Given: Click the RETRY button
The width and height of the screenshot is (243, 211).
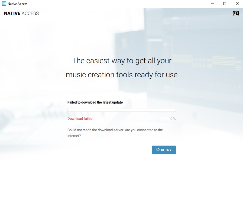Looking at the screenshot, I should coord(164,150).
